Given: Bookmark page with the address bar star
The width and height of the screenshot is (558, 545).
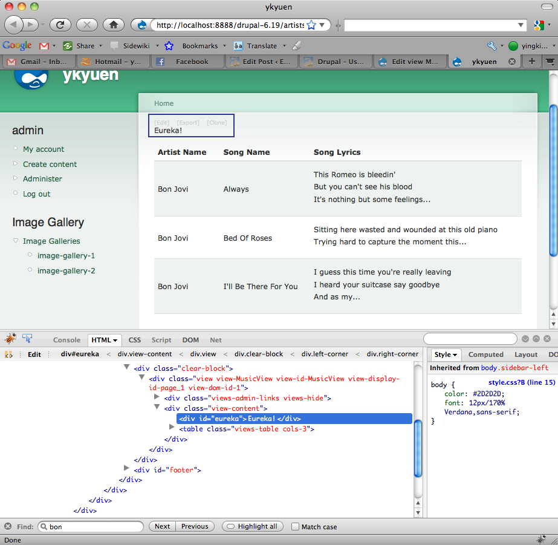Looking at the screenshot, I should click(x=311, y=25).
